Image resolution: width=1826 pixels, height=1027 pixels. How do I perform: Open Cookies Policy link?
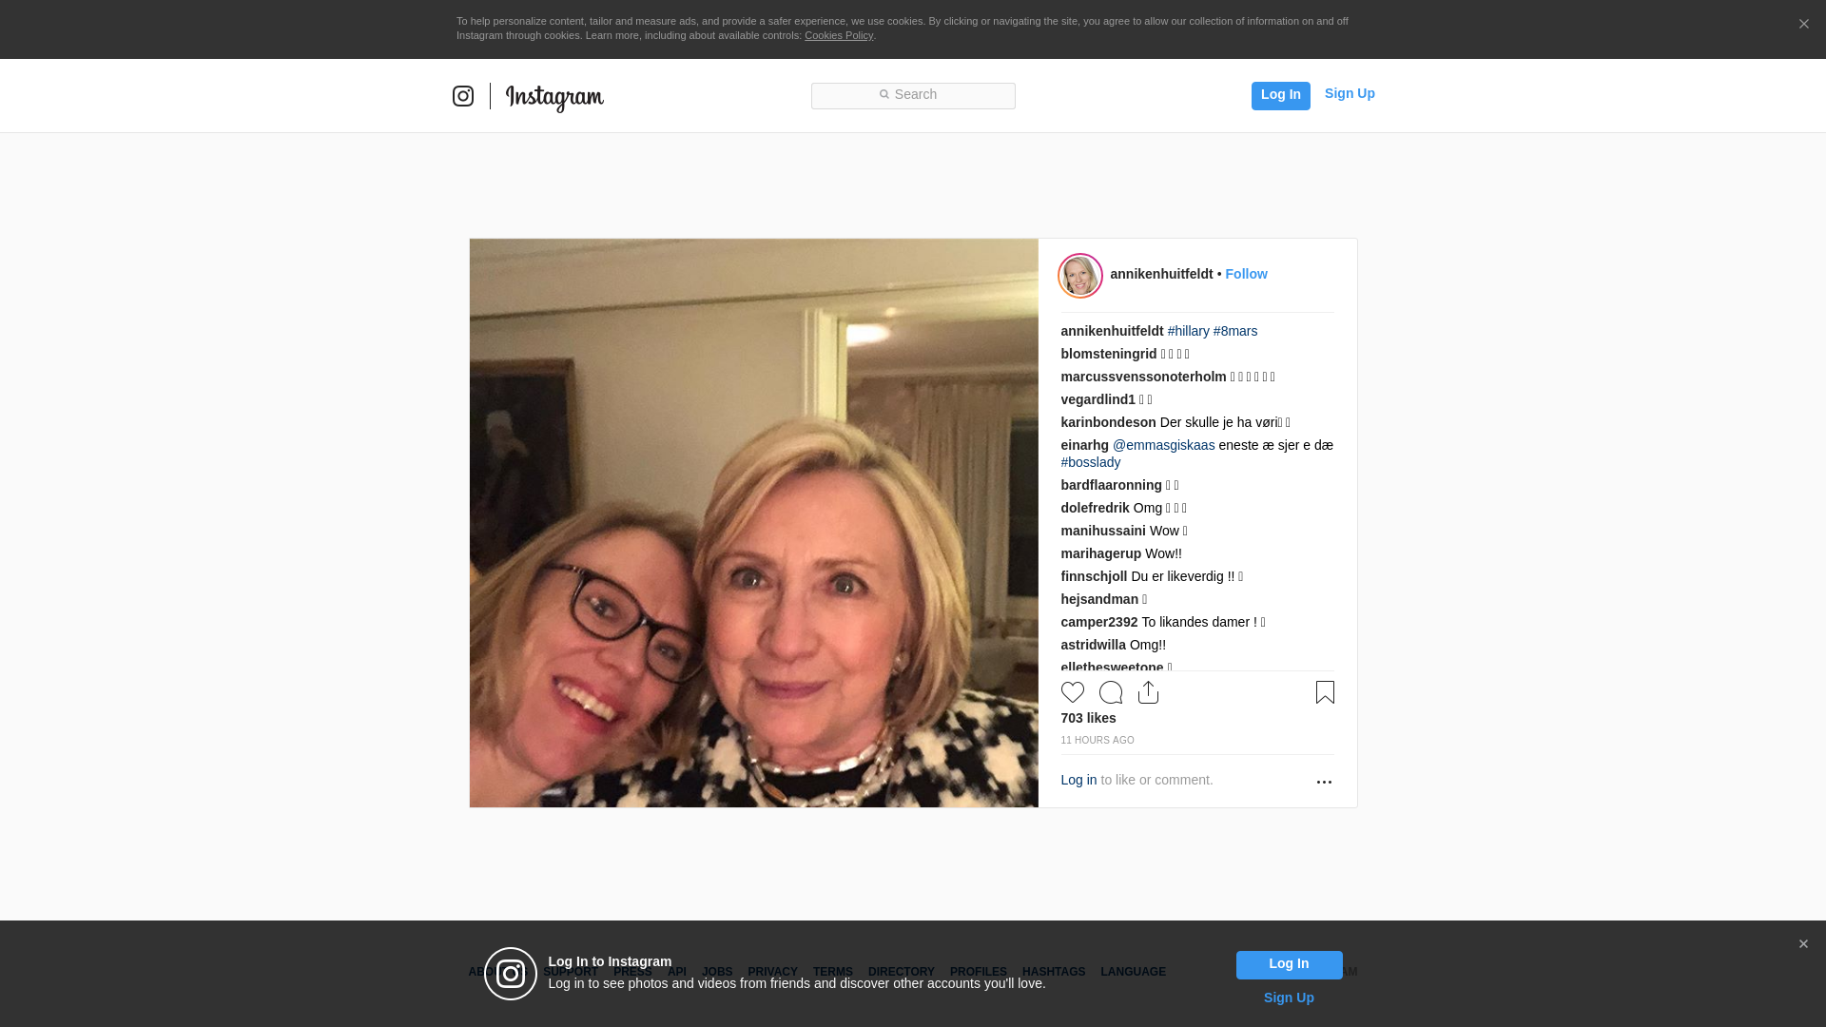839,35
